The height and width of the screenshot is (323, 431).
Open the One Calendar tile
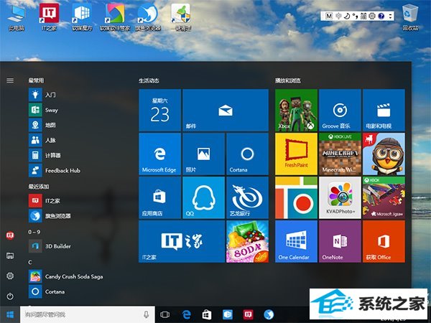tap(296, 241)
